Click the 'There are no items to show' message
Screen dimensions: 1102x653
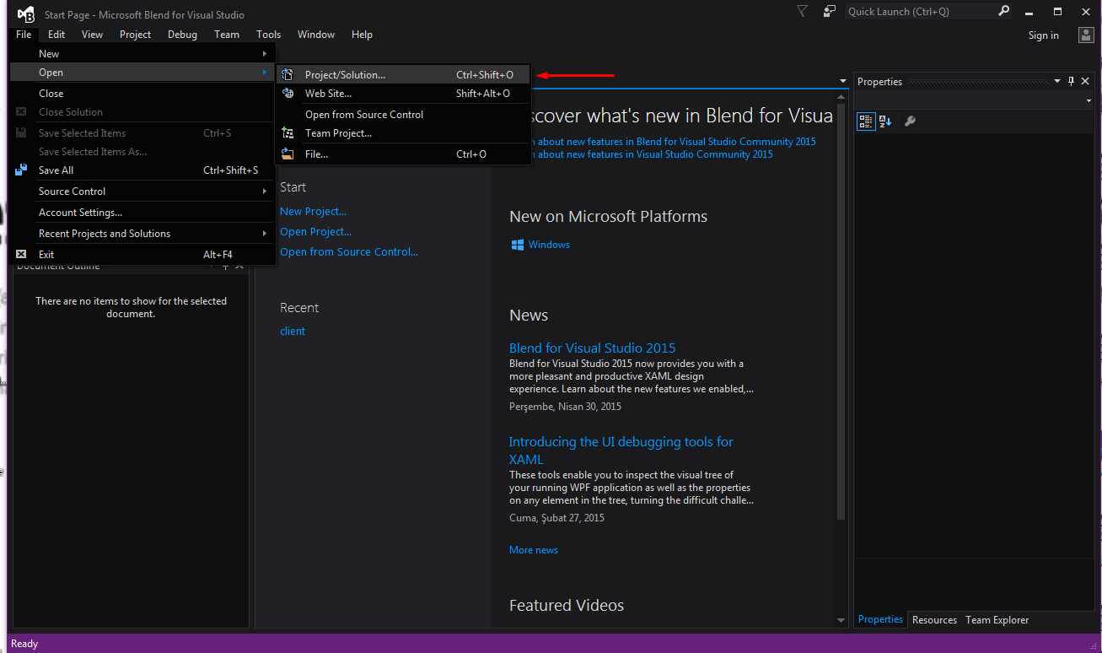click(131, 307)
